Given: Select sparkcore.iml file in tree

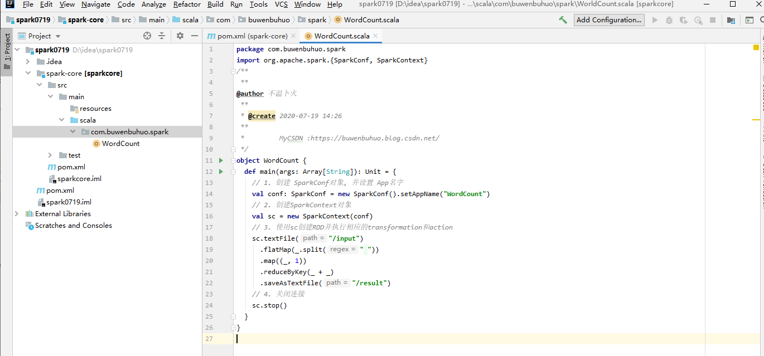Looking at the screenshot, I should pos(75,179).
